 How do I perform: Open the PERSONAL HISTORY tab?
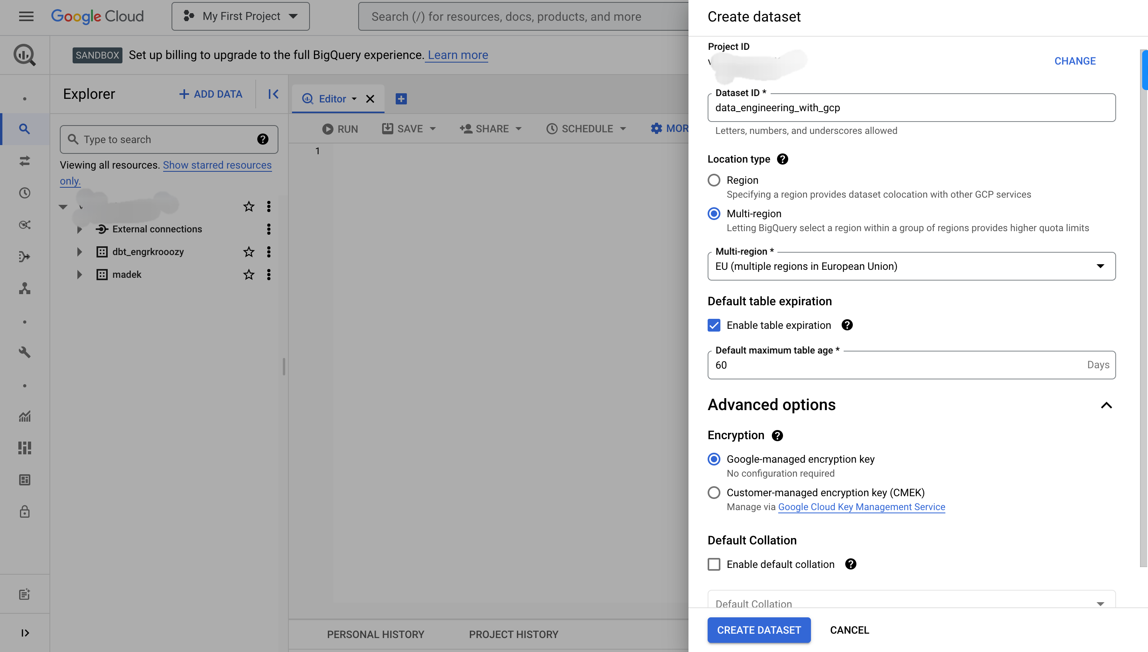tap(375, 634)
